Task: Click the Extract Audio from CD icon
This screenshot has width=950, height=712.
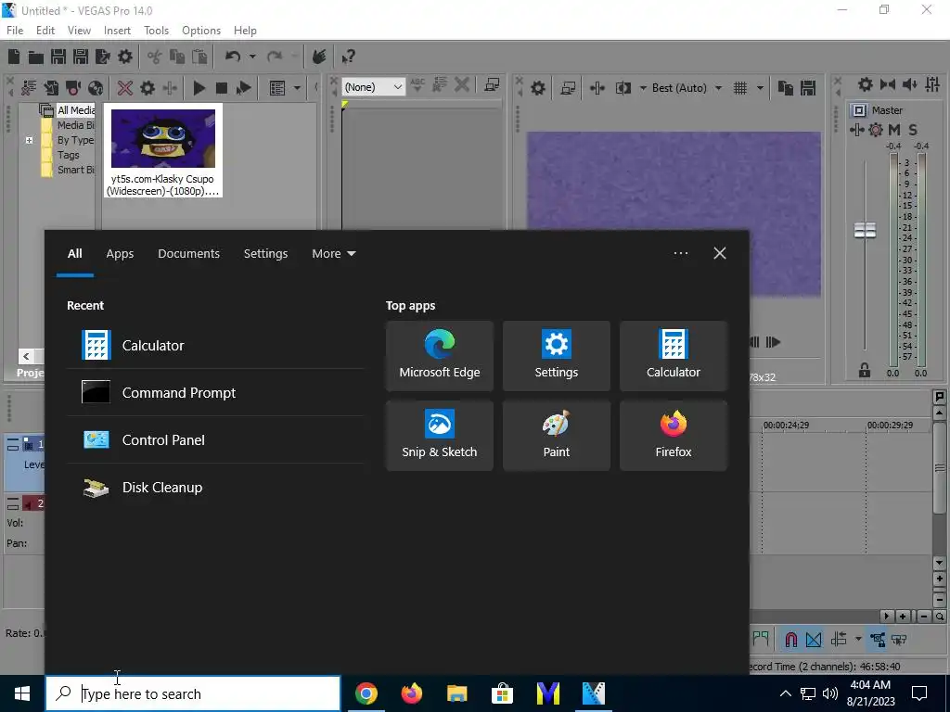Action: [96, 88]
